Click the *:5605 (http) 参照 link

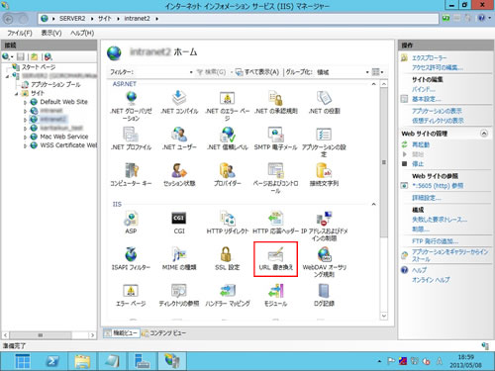tap(438, 186)
